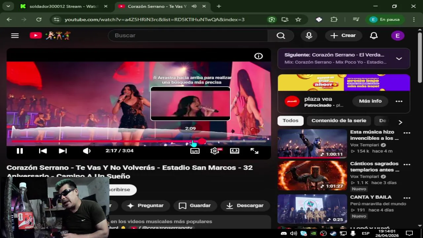Image resolution: width=423 pixels, height=238 pixels.
Task: Toggle subtitles on the player
Action: pos(195,151)
